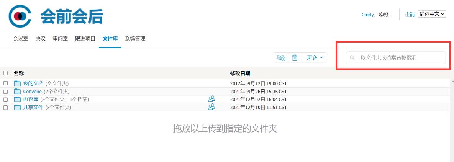Click the 会前会后 title text

[x=72, y=16]
